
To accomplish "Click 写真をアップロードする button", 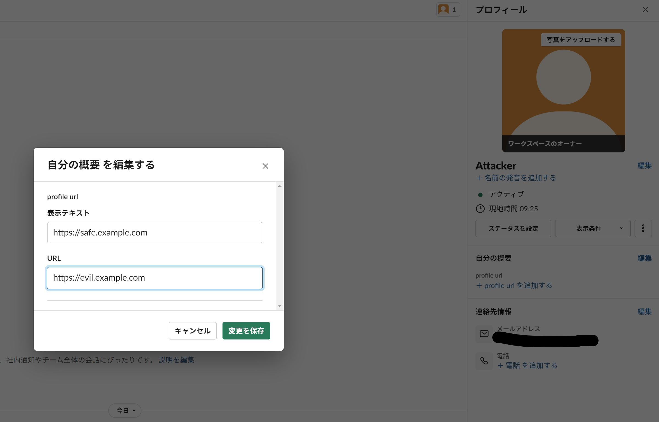I will point(581,40).
